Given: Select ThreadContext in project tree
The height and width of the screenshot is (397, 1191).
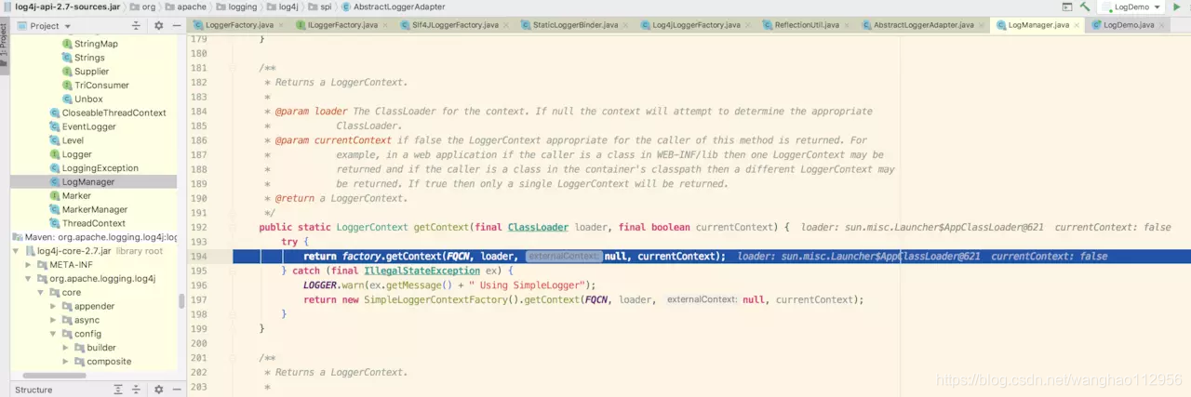Looking at the screenshot, I should pyautogui.click(x=87, y=224).
